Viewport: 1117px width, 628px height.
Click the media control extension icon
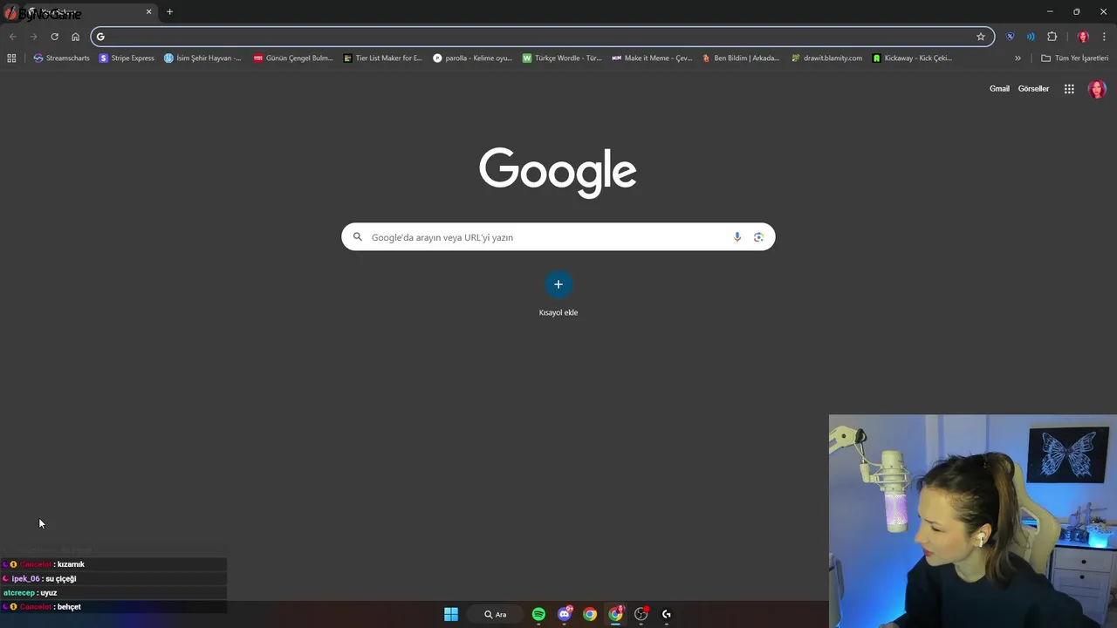click(x=1031, y=37)
